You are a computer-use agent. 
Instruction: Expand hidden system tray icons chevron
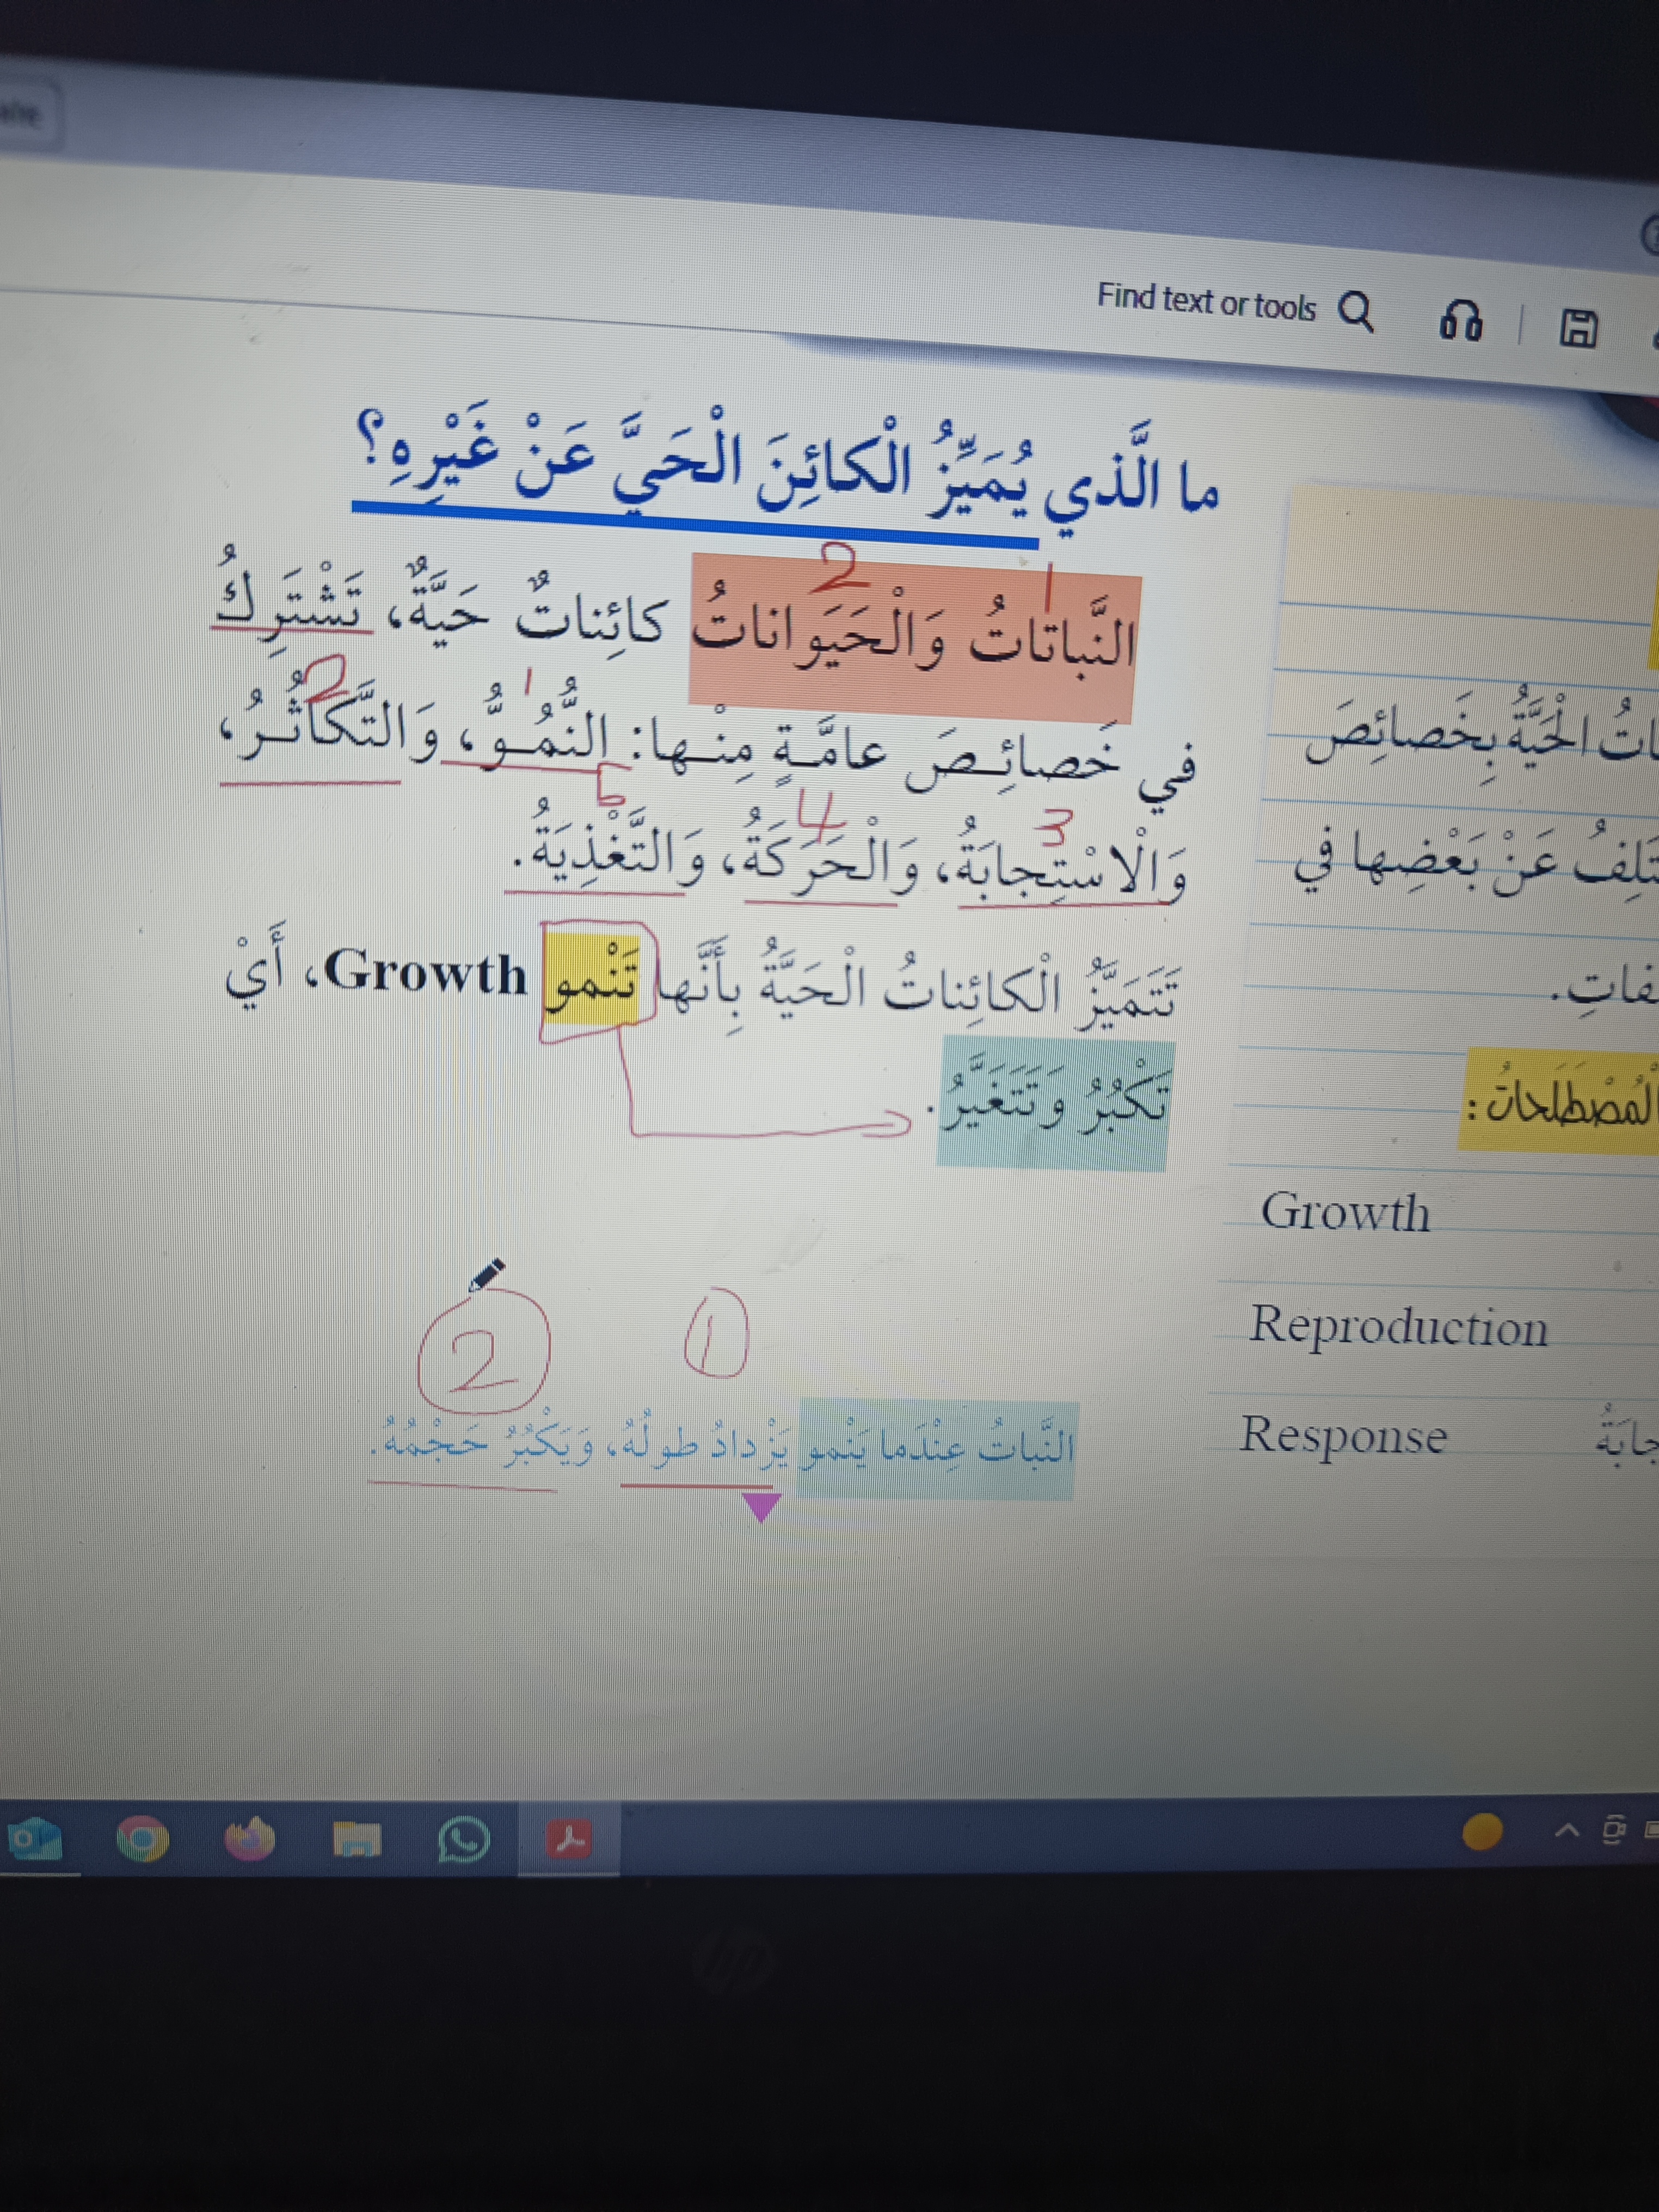click(x=1567, y=1831)
